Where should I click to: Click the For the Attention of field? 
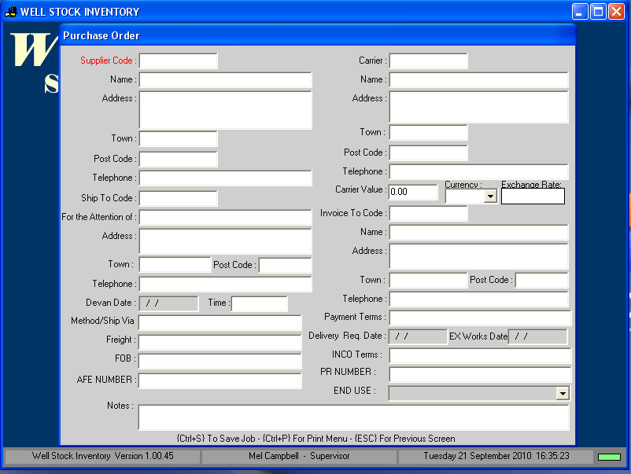[x=225, y=217]
